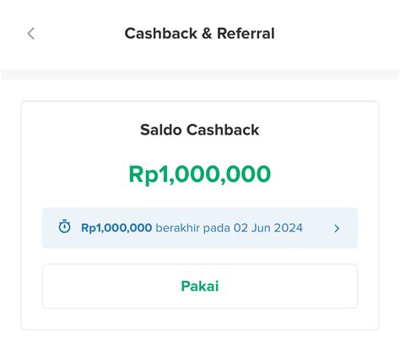Tap the stopwatch icon in expiry banner
The image size is (400, 351).
[64, 226]
